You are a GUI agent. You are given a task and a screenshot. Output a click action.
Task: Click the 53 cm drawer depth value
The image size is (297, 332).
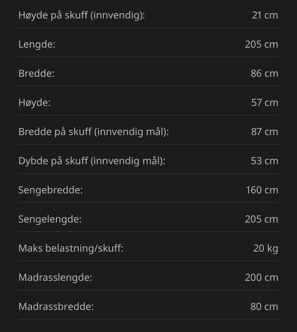[265, 161]
